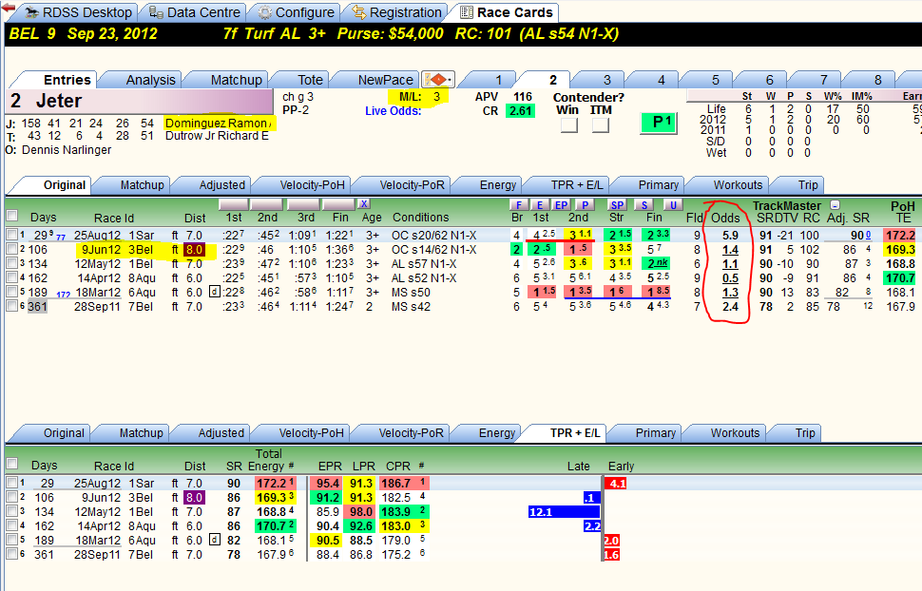This screenshot has width=922, height=591.
Task: Check the 12May12 1Bel row in Original table
Action: pyautogui.click(x=11, y=263)
